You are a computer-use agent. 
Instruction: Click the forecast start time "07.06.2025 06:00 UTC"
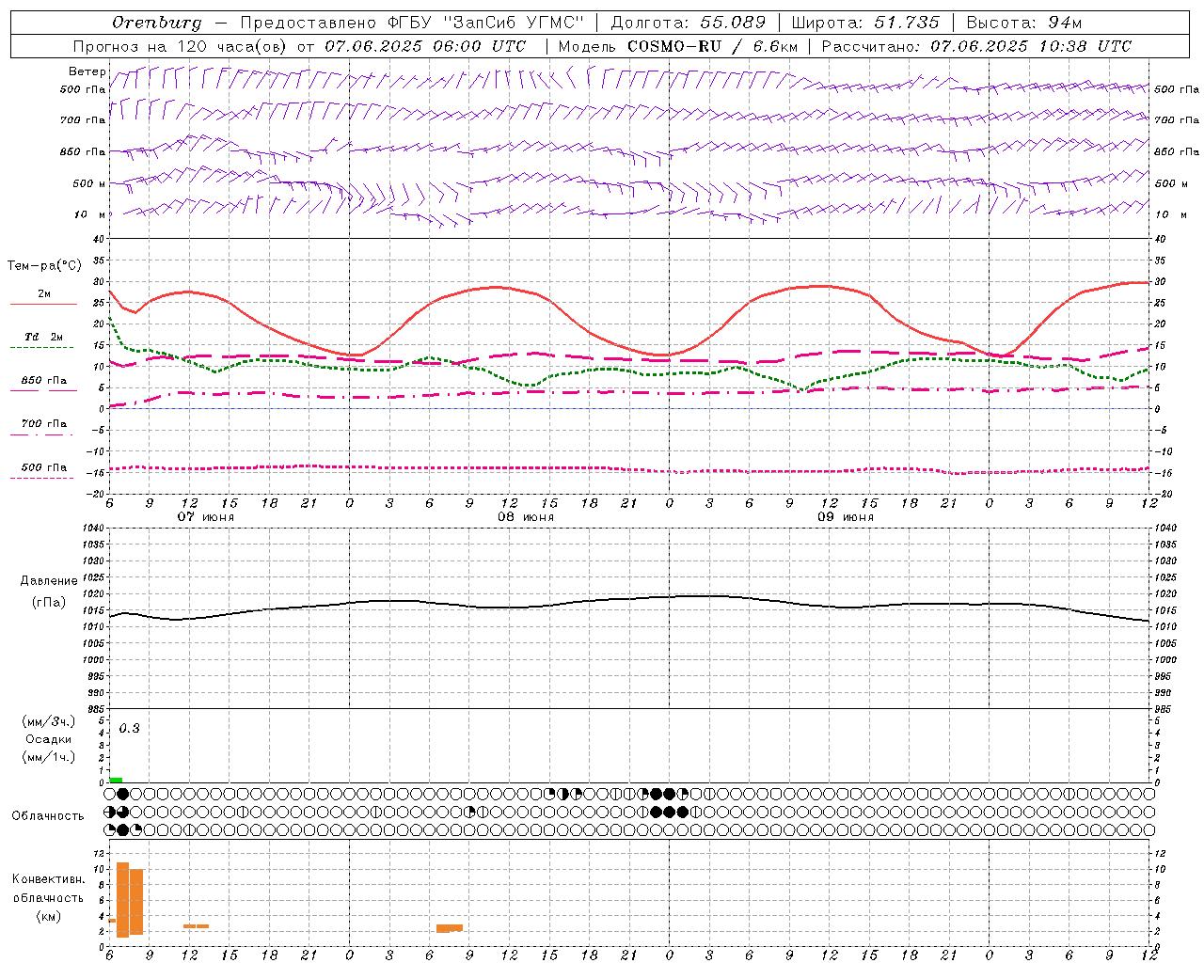pos(425,46)
